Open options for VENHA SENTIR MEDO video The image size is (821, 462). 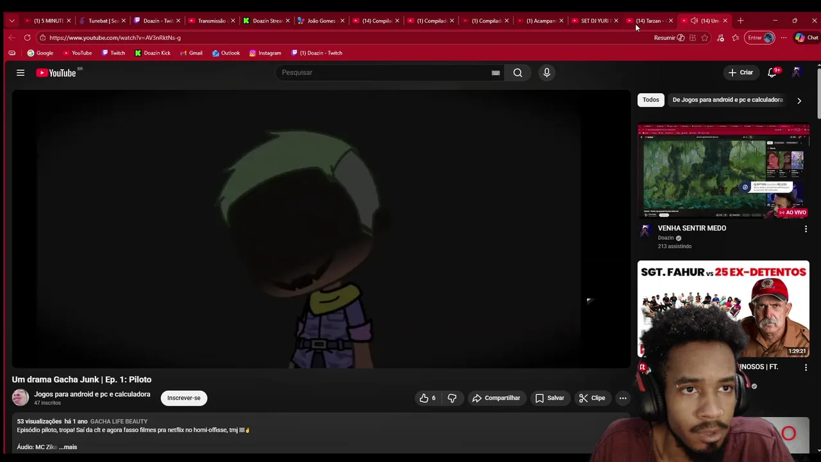(x=806, y=228)
